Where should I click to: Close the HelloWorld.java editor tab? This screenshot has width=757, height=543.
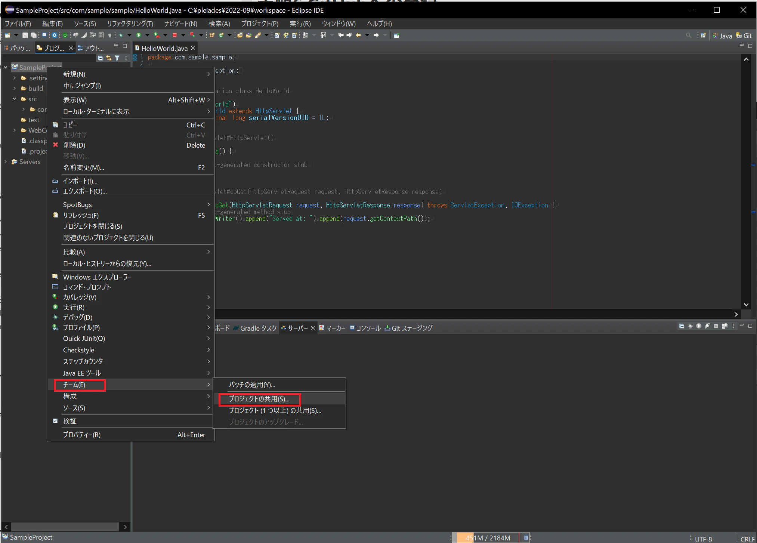tap(193, 48)
